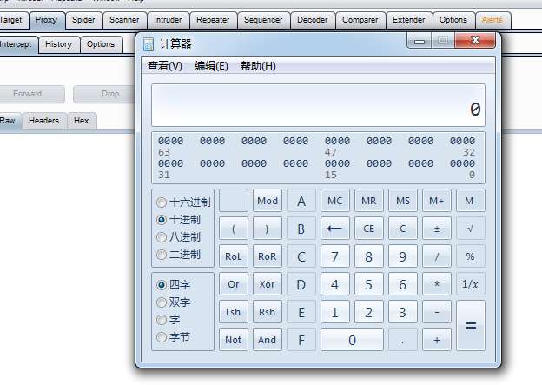
Task: Click the And key
Action: pos(268,340)
